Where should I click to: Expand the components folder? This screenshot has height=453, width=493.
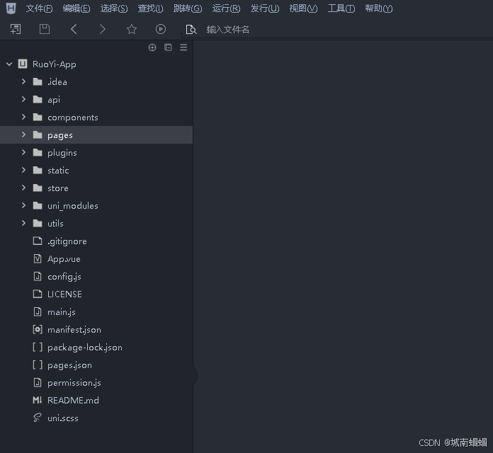[23, 117]
